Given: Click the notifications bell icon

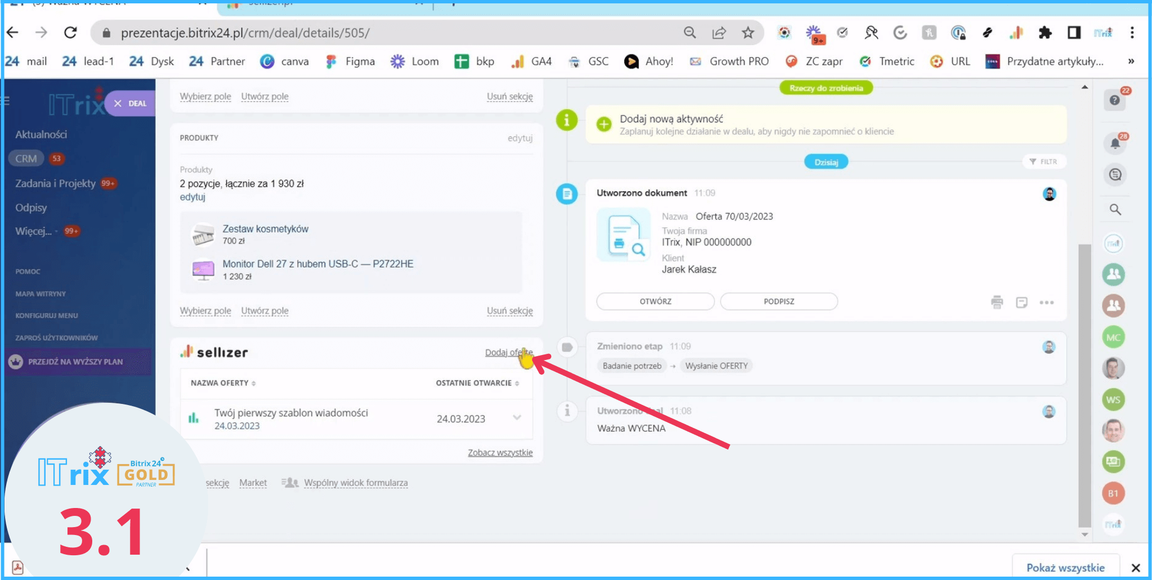Looking at the screenshot, I should (1114, 143).
